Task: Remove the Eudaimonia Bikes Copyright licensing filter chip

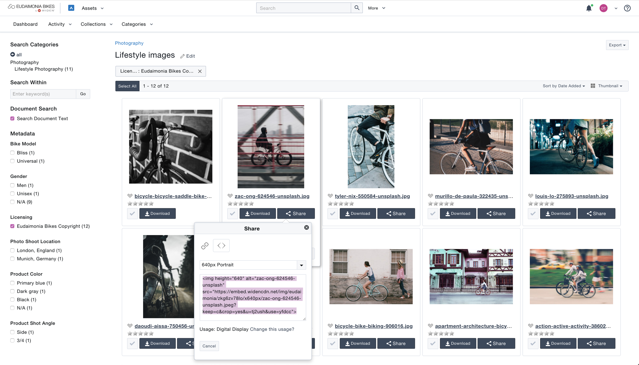Action: (200, 71)
